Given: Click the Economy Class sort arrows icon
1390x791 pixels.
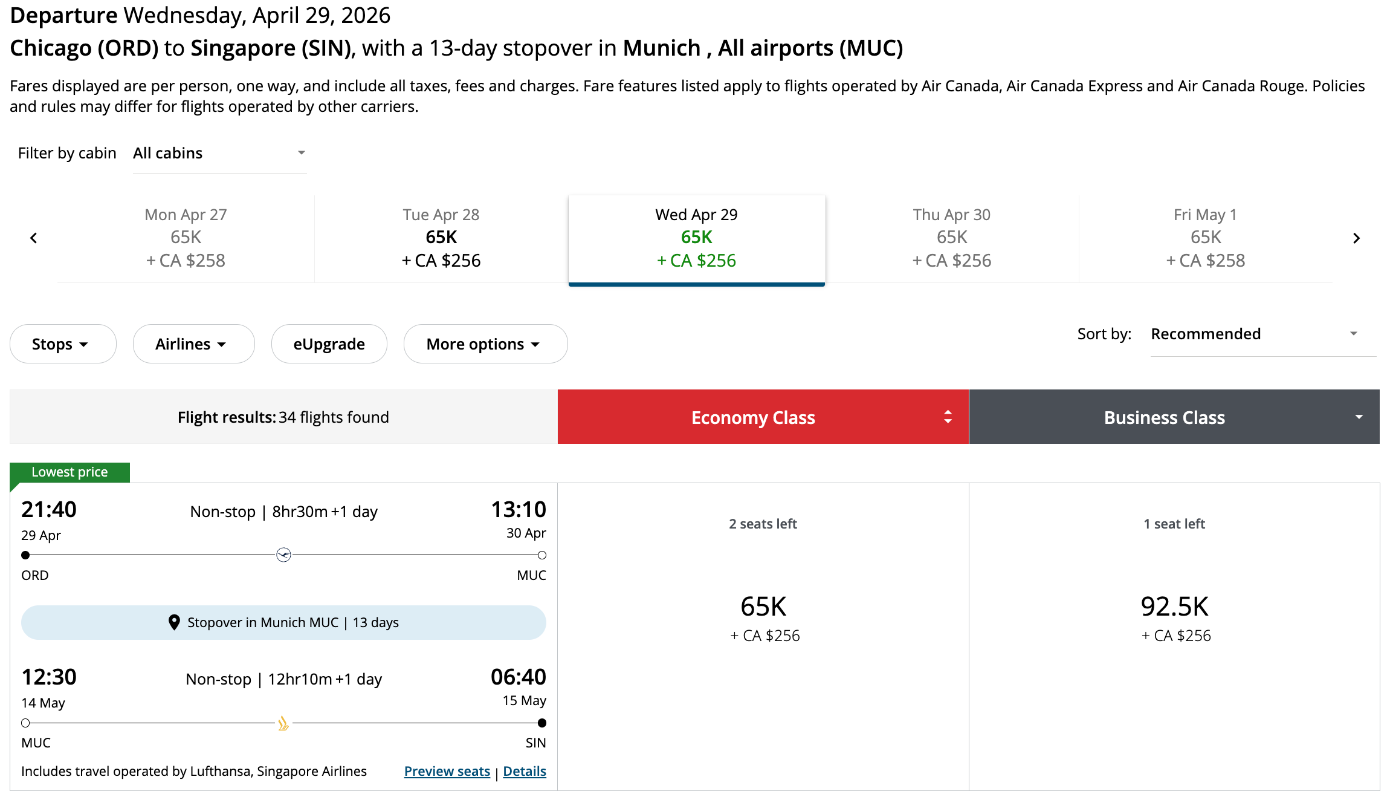Looking at the screenshot, I should [x=948, y=417].
